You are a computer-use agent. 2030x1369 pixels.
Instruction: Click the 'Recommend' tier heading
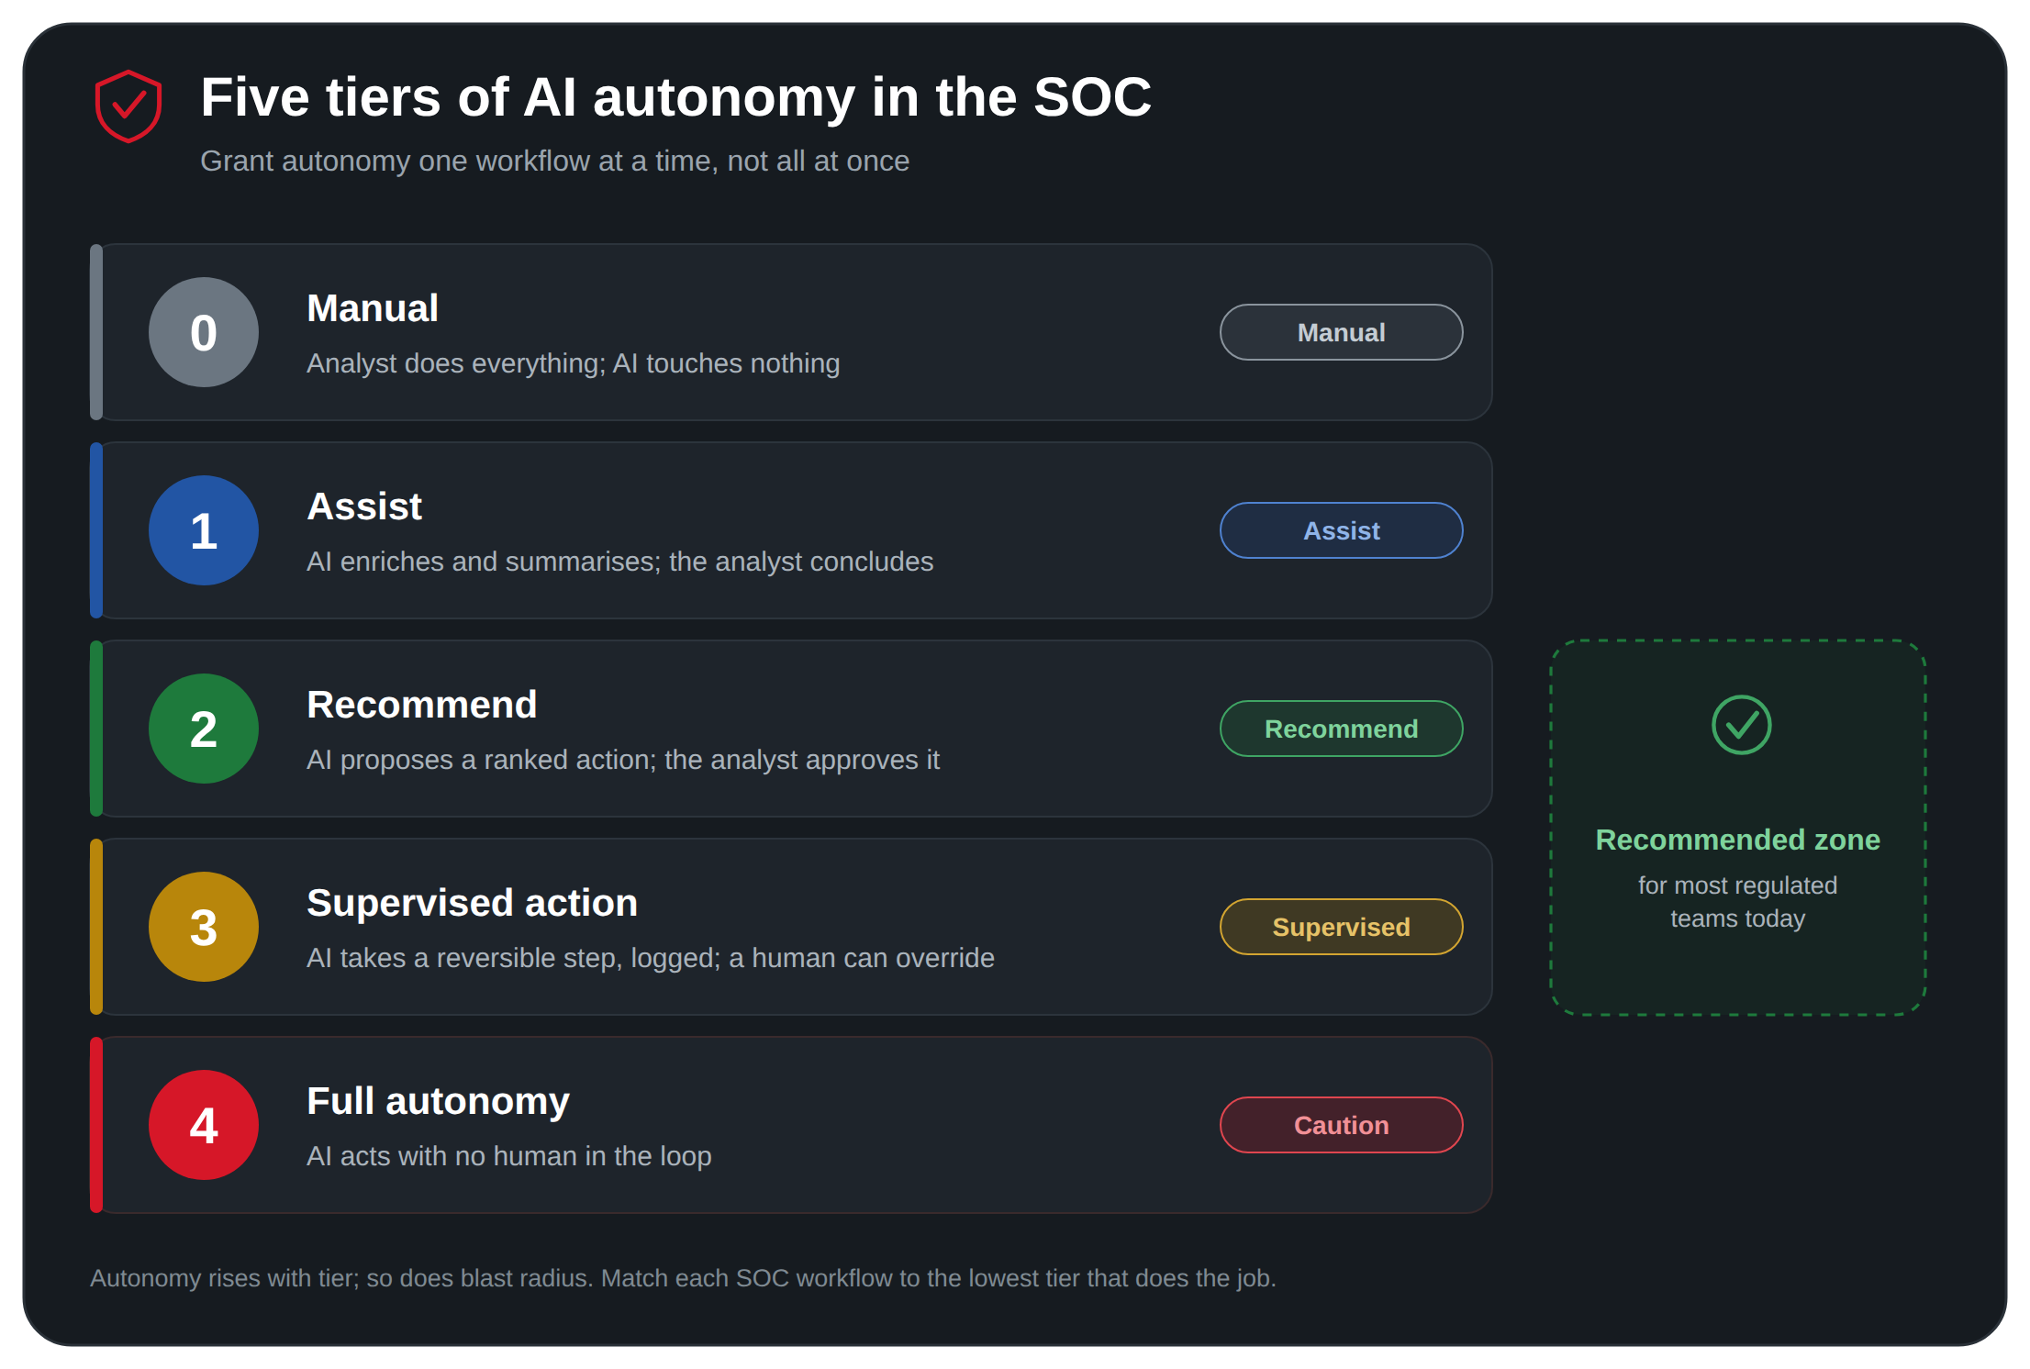(x=421, y=705)
